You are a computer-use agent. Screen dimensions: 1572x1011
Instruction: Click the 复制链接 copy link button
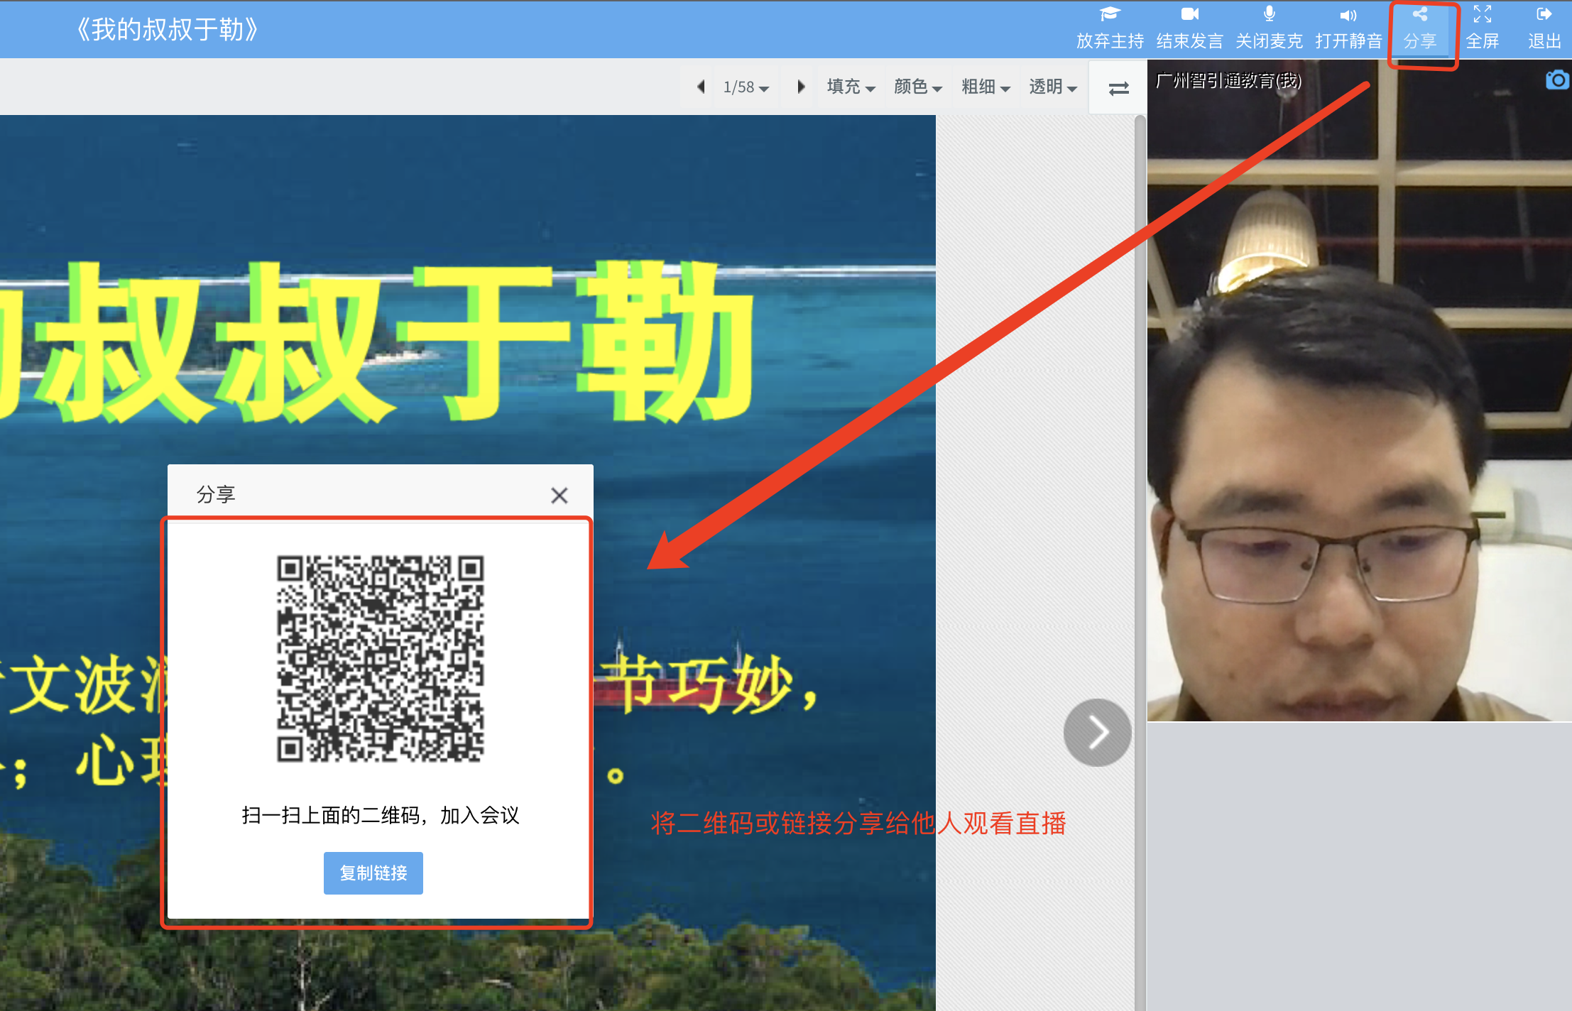point(373,873)
